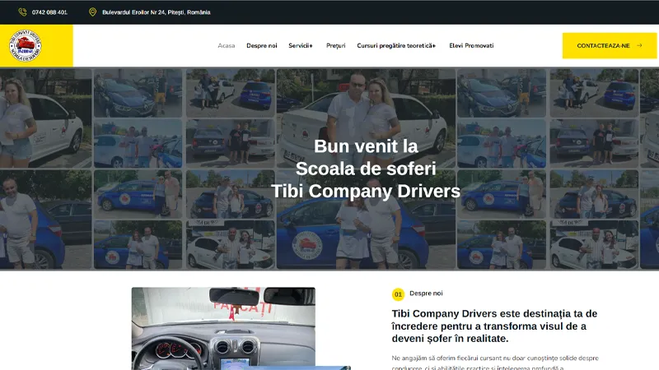Screen dimensions: 659x370
Task: Expand the Servicii+ dropdown menu
Action: click(301, 45)
